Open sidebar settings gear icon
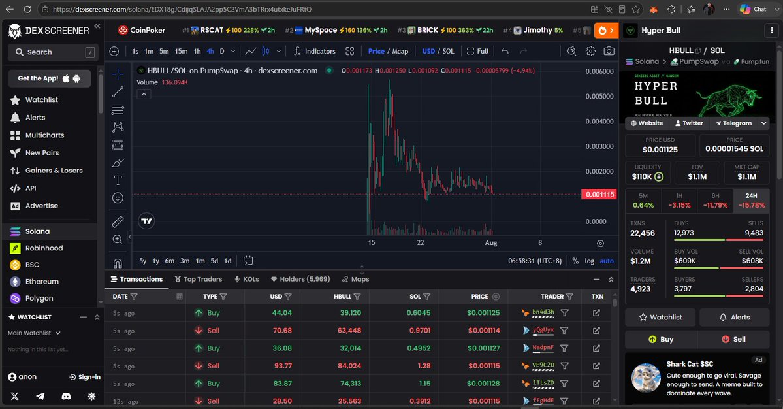Image resolution: width=783 pixels, height=409 pixels. point(91,396)
